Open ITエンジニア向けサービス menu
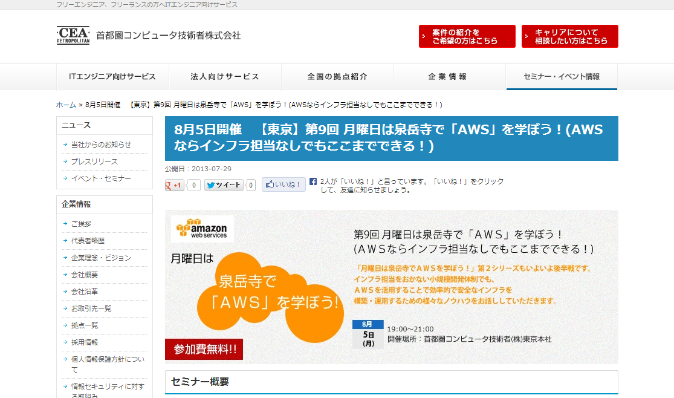Viewport: 674px width, 398px height. pyautogui.click(x=112, y=77)
